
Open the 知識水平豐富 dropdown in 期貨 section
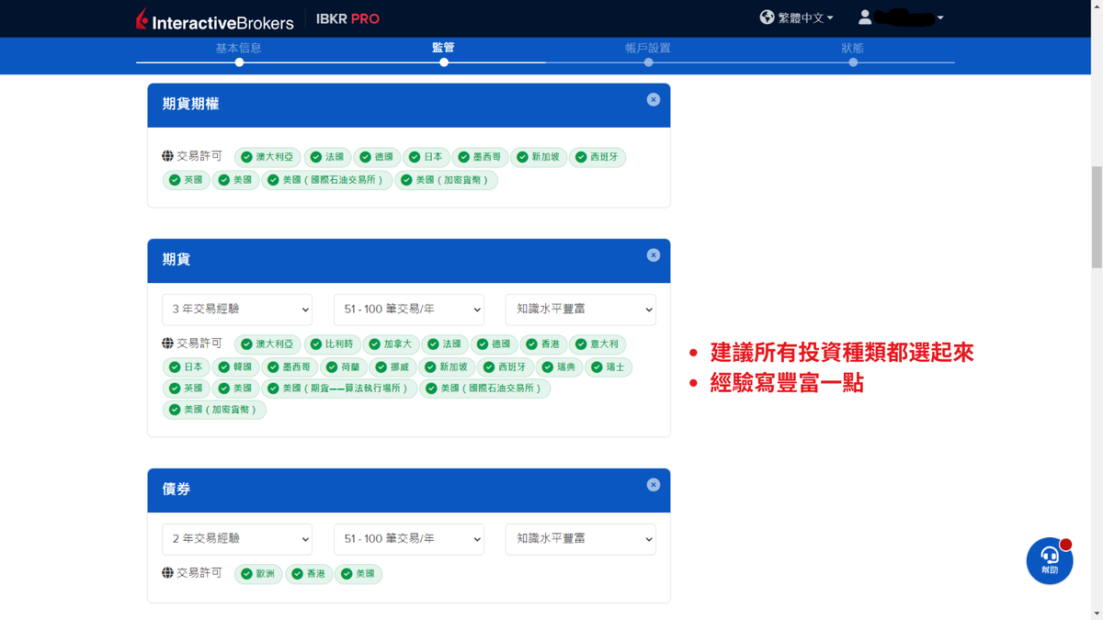(580, 310)
